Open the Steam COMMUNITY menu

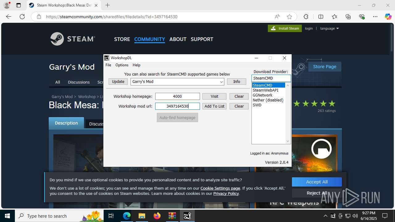click(149, 39)
